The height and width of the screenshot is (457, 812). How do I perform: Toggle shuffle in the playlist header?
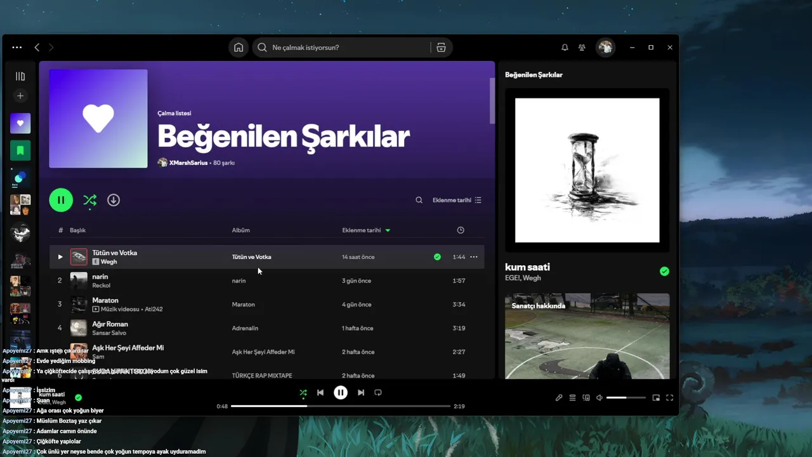(89, 201)
